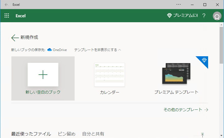Switch to the 自分と共有 tab
Screen dimensions: 224x138
coord(93,134)
